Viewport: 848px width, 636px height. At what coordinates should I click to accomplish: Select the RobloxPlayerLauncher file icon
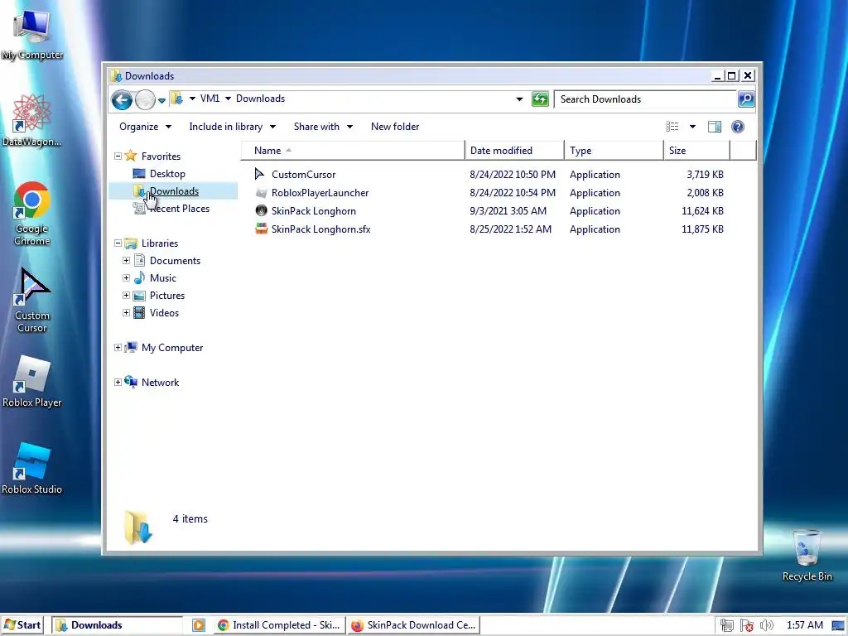pyautogui.click(x=261, y=192)
